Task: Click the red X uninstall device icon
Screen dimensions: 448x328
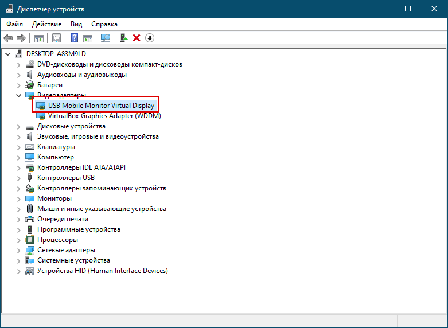Action: (x=137, y=38)
